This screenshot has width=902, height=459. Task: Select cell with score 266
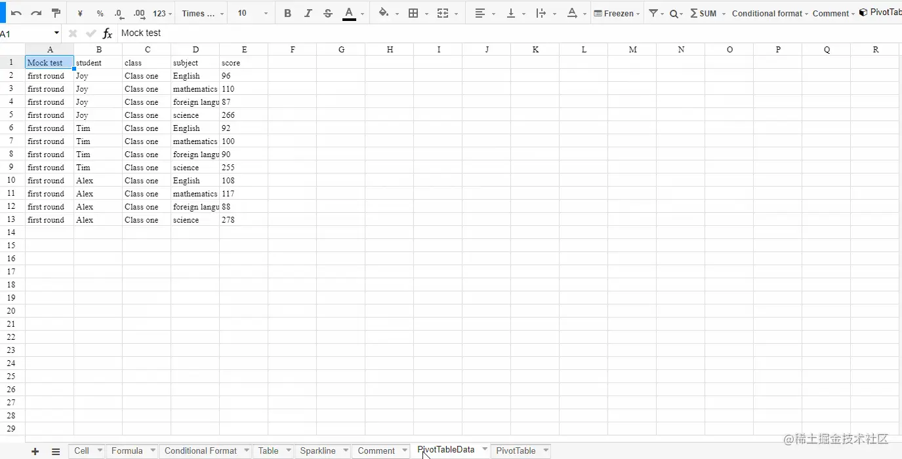pos(244,115)
